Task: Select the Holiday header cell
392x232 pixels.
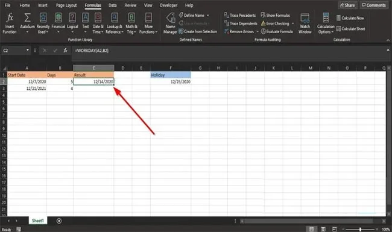Action: (171, 75)
